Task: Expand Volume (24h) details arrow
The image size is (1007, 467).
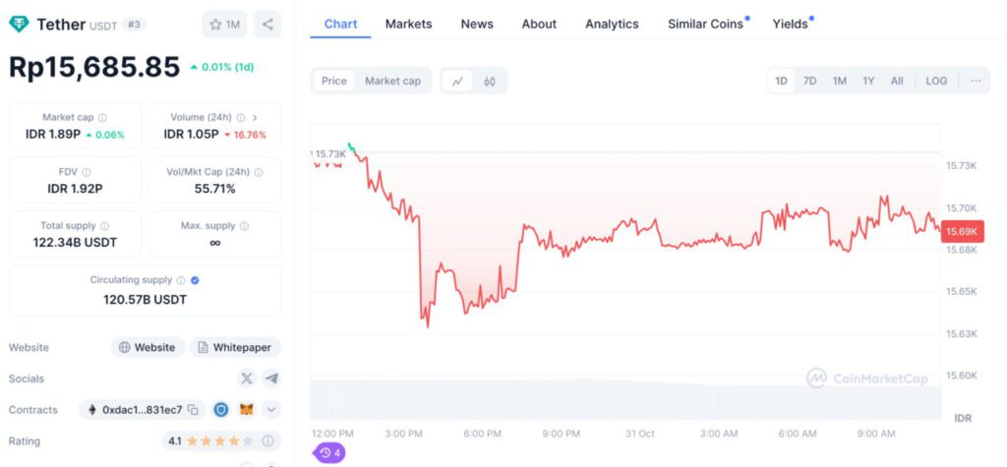Action: point(255,118)
